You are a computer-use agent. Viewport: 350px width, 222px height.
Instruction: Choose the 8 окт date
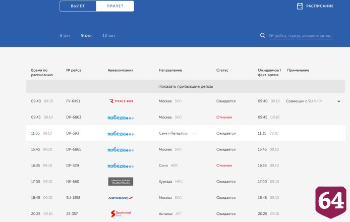coord(65,35)
